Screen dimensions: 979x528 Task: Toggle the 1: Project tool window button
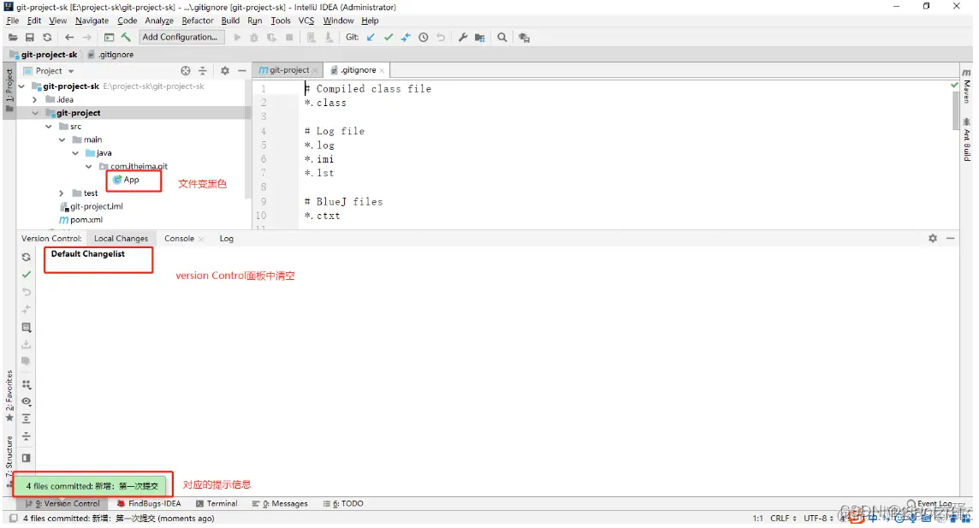tap(9, 90)
